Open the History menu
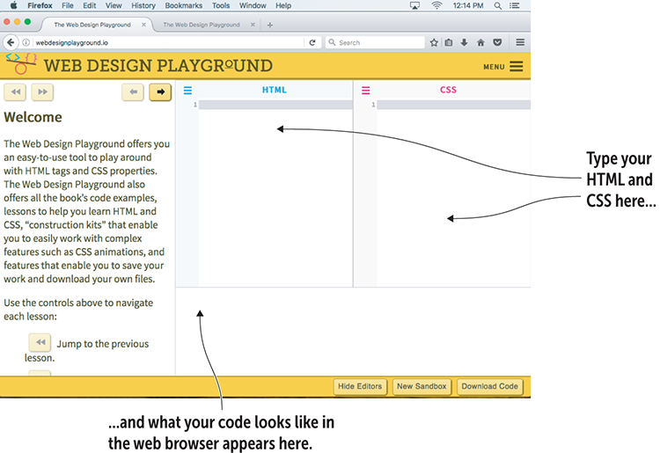The image size is (660, 453). coord(143,5)
